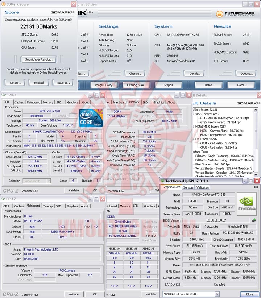Open SPD tab in top CPU-Z window

click(x=59, y=102)
